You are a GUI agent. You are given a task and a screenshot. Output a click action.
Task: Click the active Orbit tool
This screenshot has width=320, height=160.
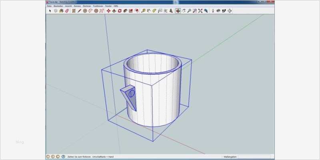(x=178, y=11)
